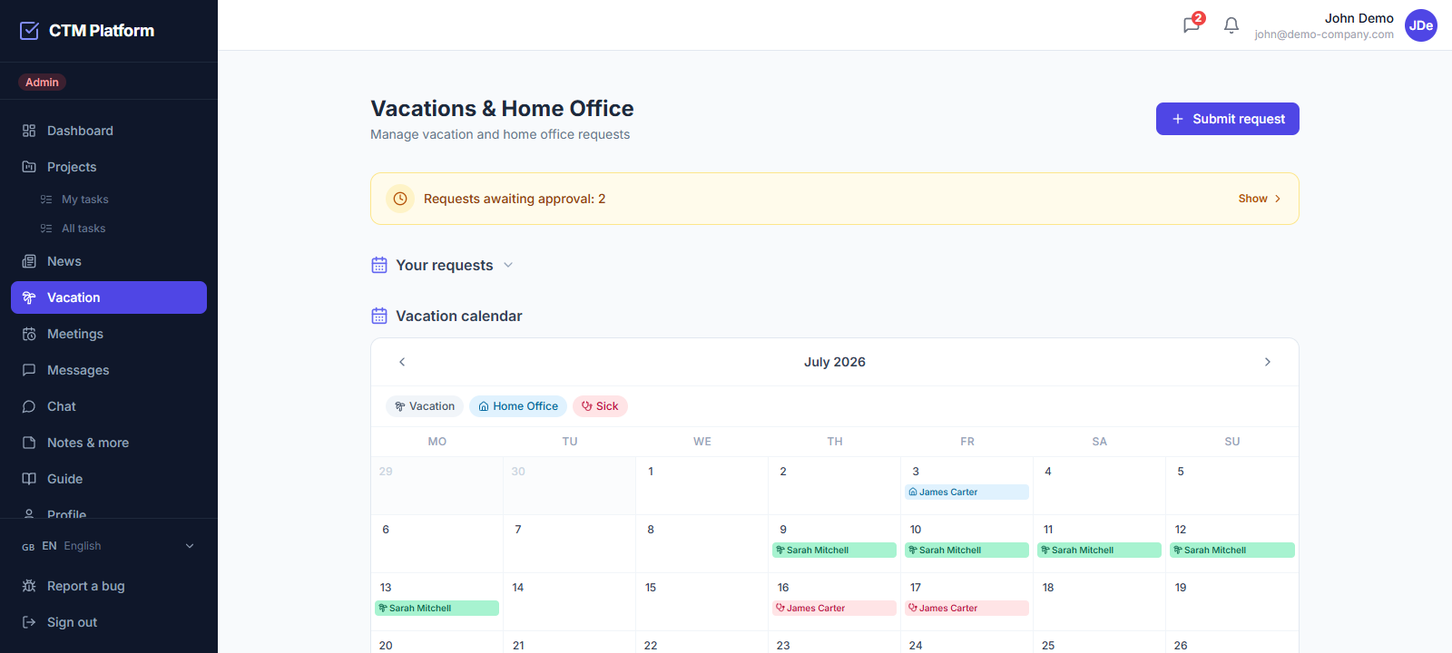The image size is (1452, 653).
Task: Select July 14 in the calendar
Action: coord(569,602)
